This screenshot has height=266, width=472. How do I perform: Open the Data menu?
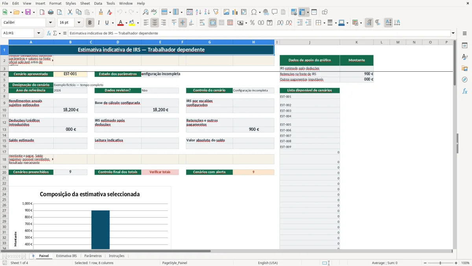(98, 3)
